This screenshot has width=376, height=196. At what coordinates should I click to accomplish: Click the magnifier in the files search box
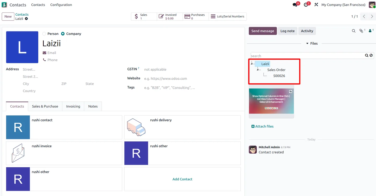pyautogui.click(x=367, y=55)
